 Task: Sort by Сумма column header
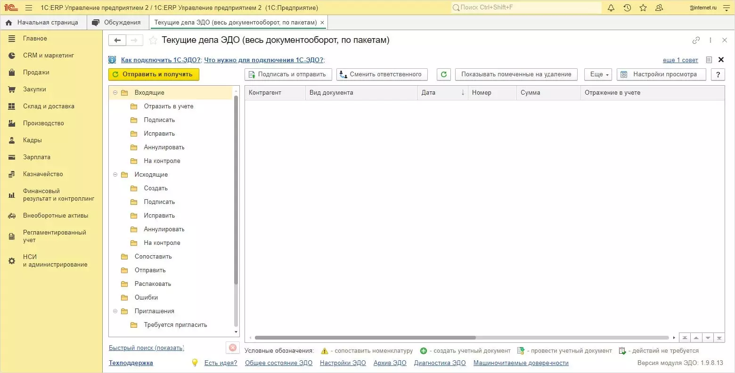(x=549, y=93)
